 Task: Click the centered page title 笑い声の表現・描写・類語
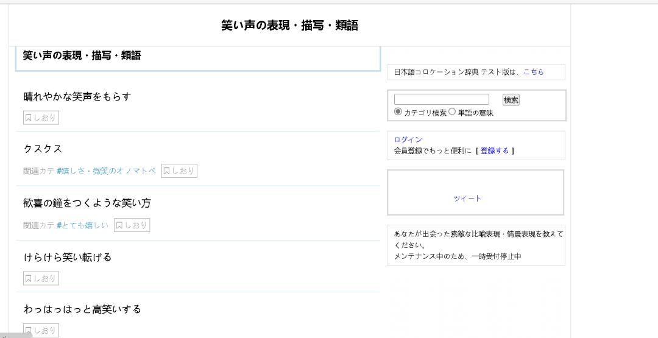(x=289, y=26)
